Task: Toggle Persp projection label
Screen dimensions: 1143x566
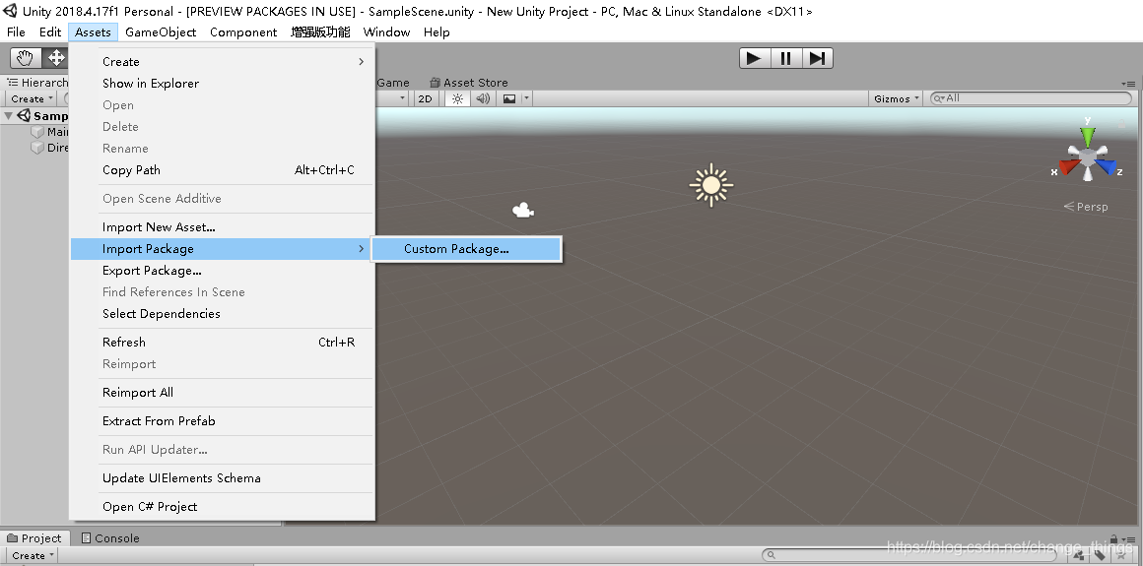Action: [x=1086, y=207]
